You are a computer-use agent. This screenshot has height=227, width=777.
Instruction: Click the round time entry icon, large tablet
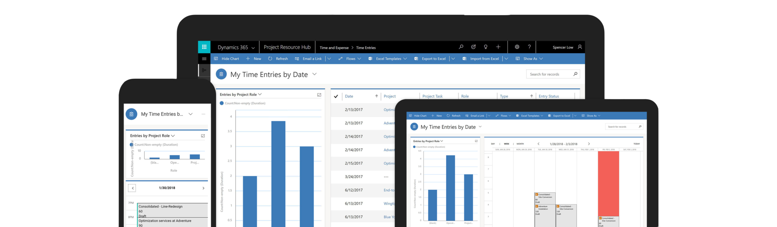[221, 74]
